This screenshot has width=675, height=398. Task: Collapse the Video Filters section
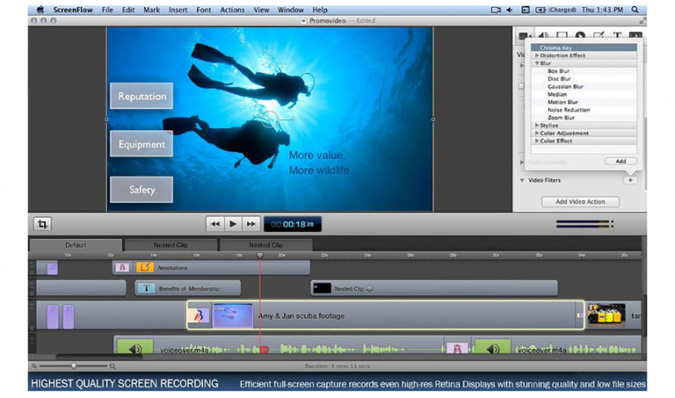click(x=521, y=180)
